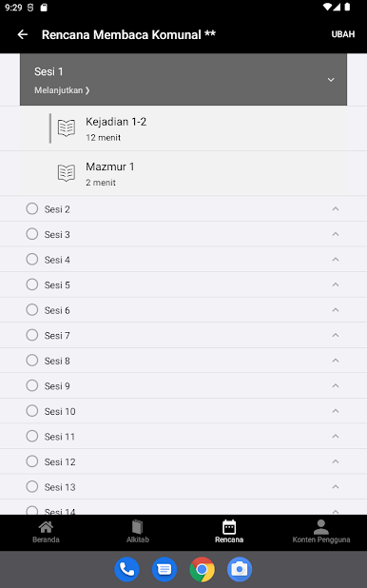Switch to the Rencana tab
The width and height of the screenshot is (367, 588).
[229, 531]
